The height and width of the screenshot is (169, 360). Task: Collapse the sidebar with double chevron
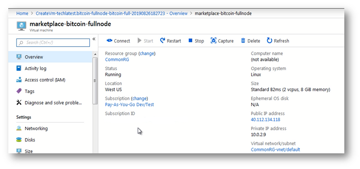pyautogui.click(x=94, y=39)
